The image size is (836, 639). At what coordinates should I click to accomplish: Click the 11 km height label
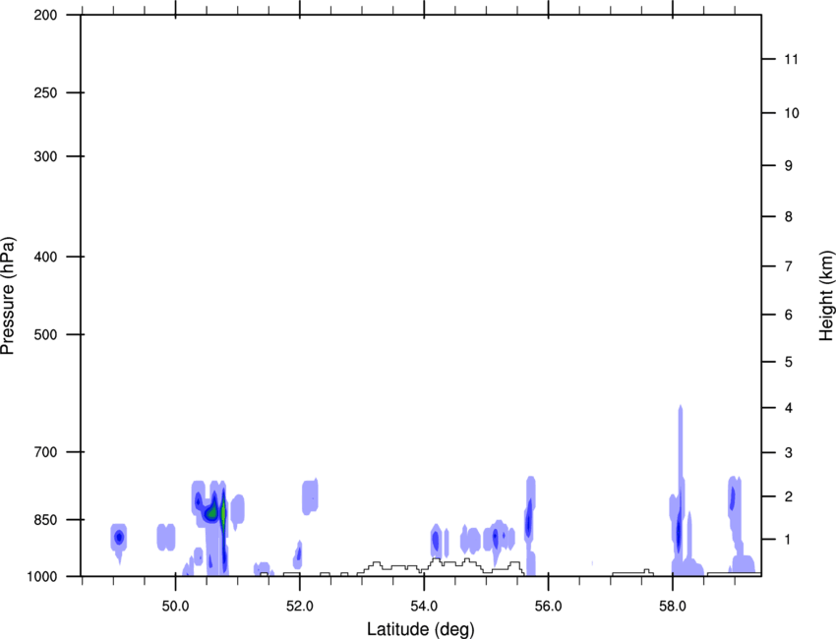point(791,59)
